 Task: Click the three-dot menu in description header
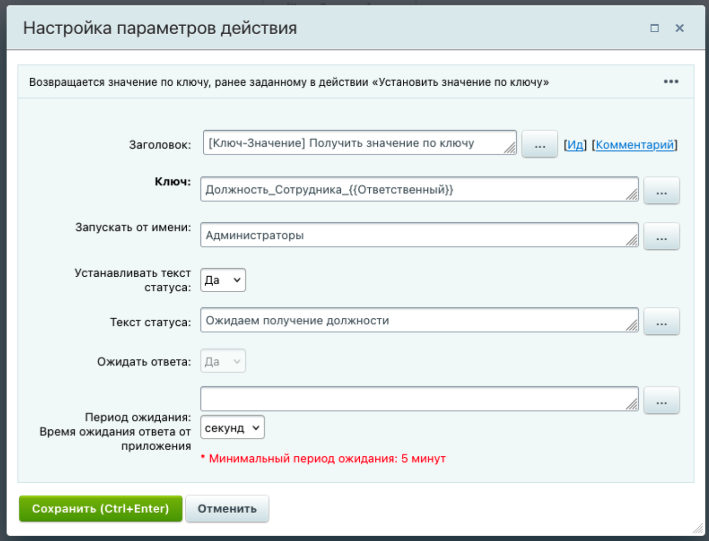point(671,82)
